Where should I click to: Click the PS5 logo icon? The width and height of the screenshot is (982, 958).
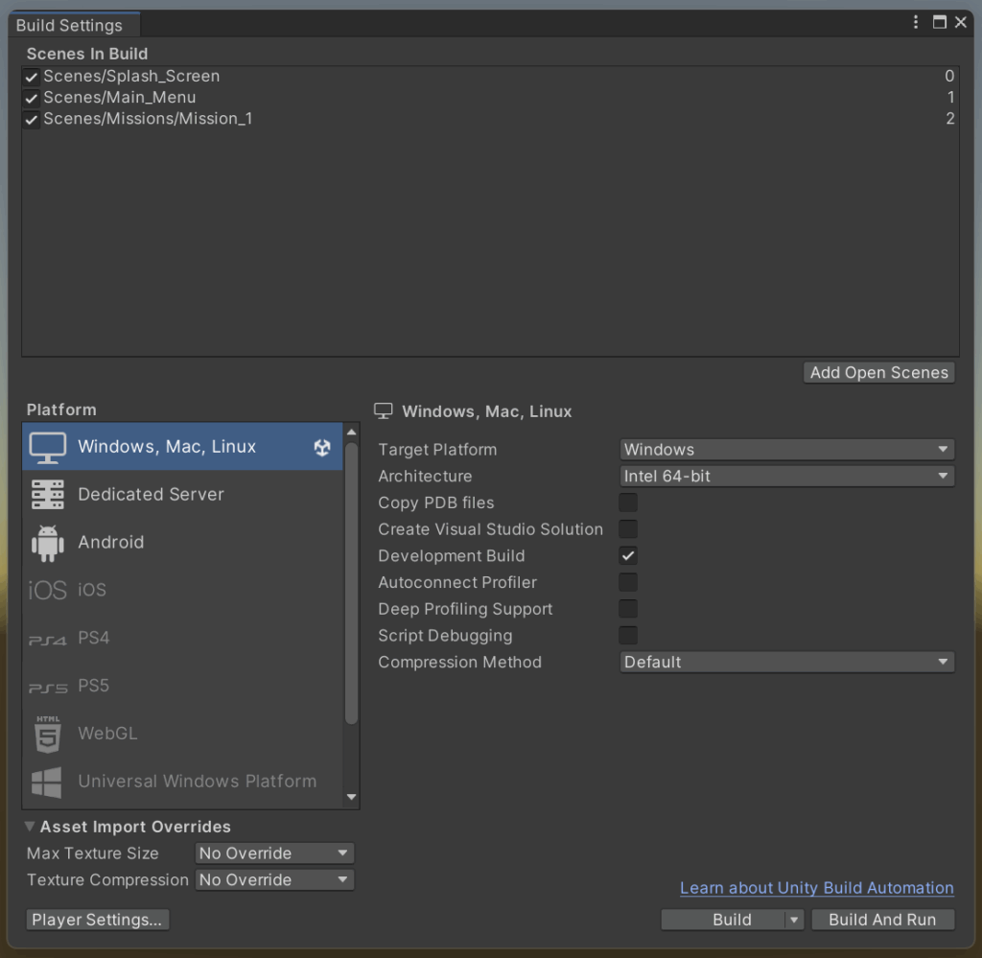coord(48,689)
